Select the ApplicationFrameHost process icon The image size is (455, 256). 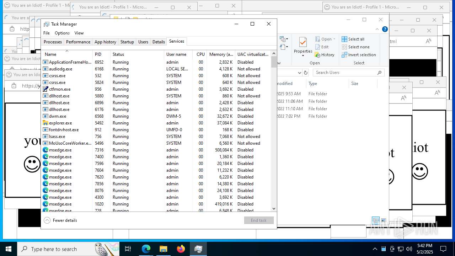tap(45, 62)
